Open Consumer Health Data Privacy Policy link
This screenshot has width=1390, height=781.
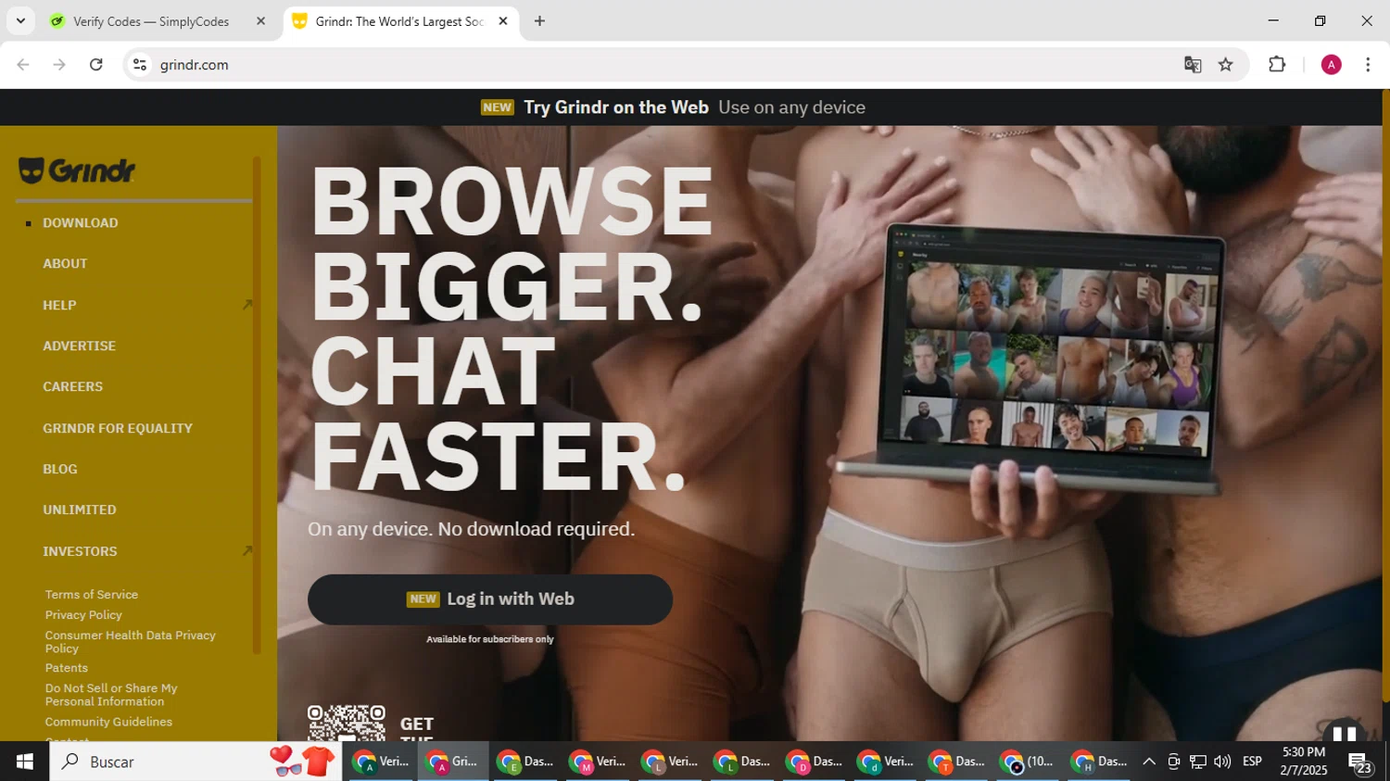pos(131,642)
